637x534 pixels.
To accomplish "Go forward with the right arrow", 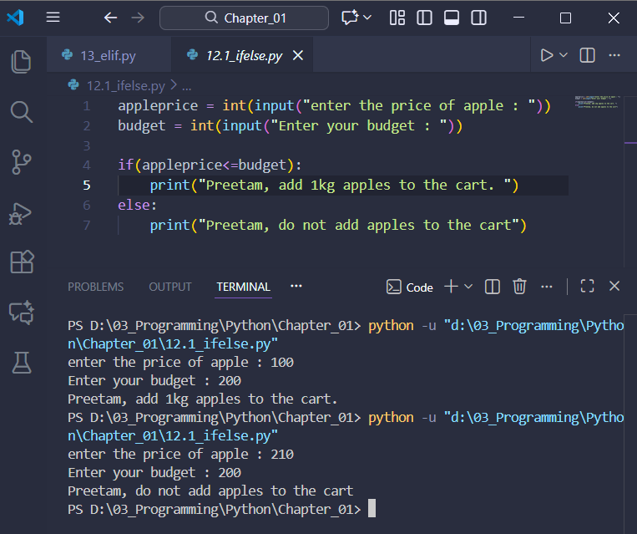I will point(138,18).
